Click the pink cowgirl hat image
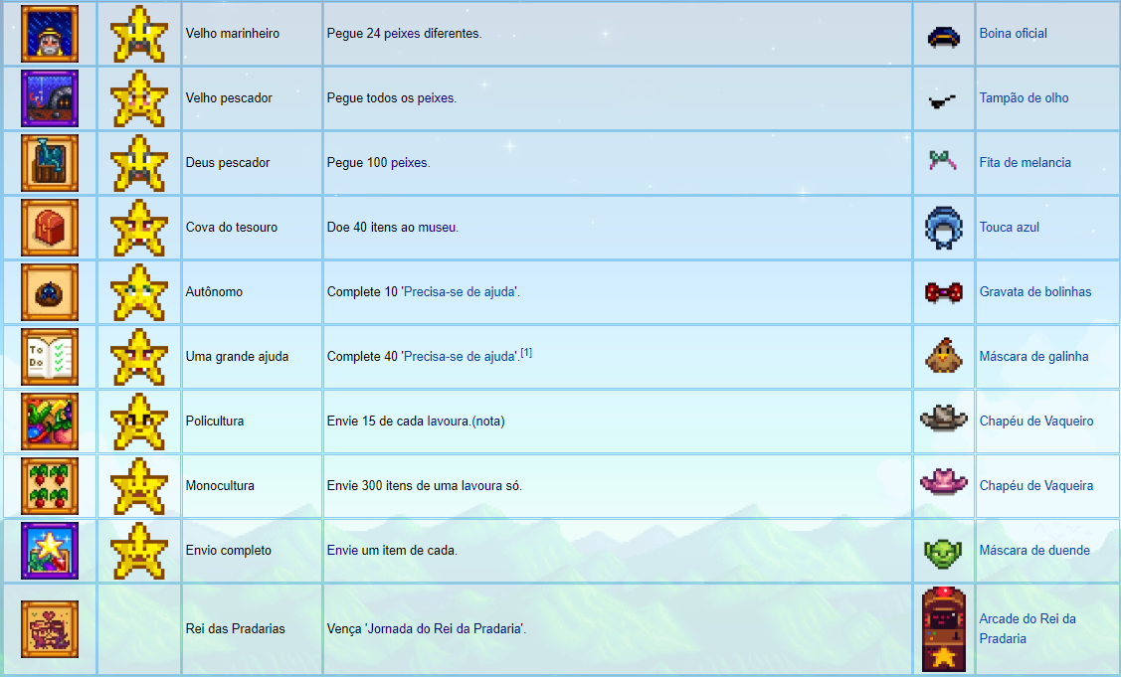Screen dimensions: 1121x677 pyautogui.click(x=944, y=482)
